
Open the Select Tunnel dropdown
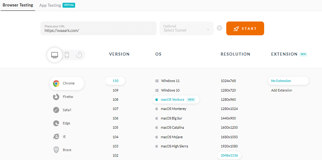click(187, 29)
